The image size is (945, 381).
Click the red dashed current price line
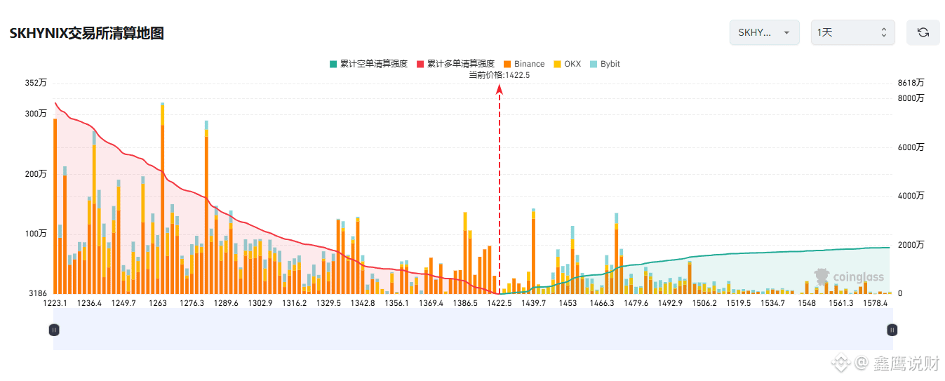(500, 189)
